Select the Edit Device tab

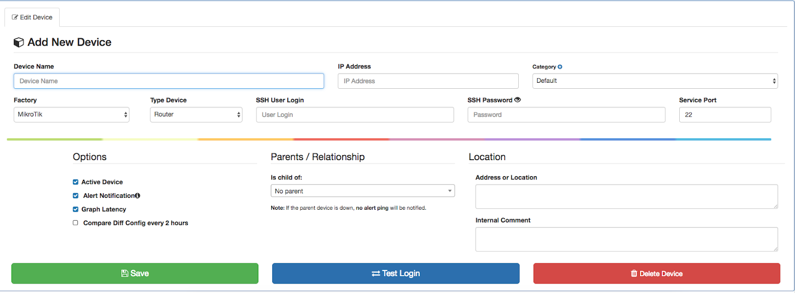tap(32, 17)
